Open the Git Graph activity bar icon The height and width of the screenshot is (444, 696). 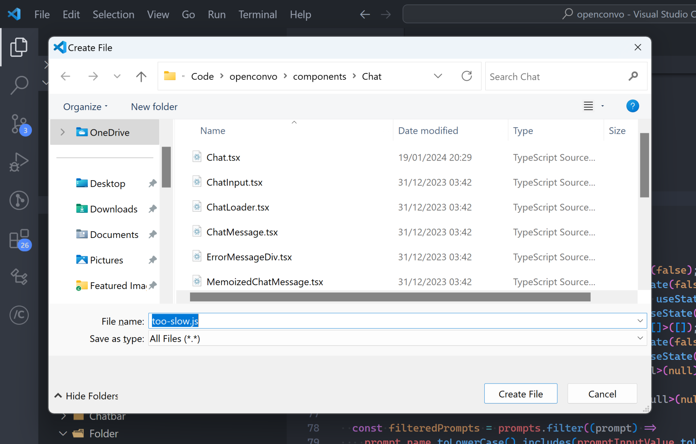(19, 200)
